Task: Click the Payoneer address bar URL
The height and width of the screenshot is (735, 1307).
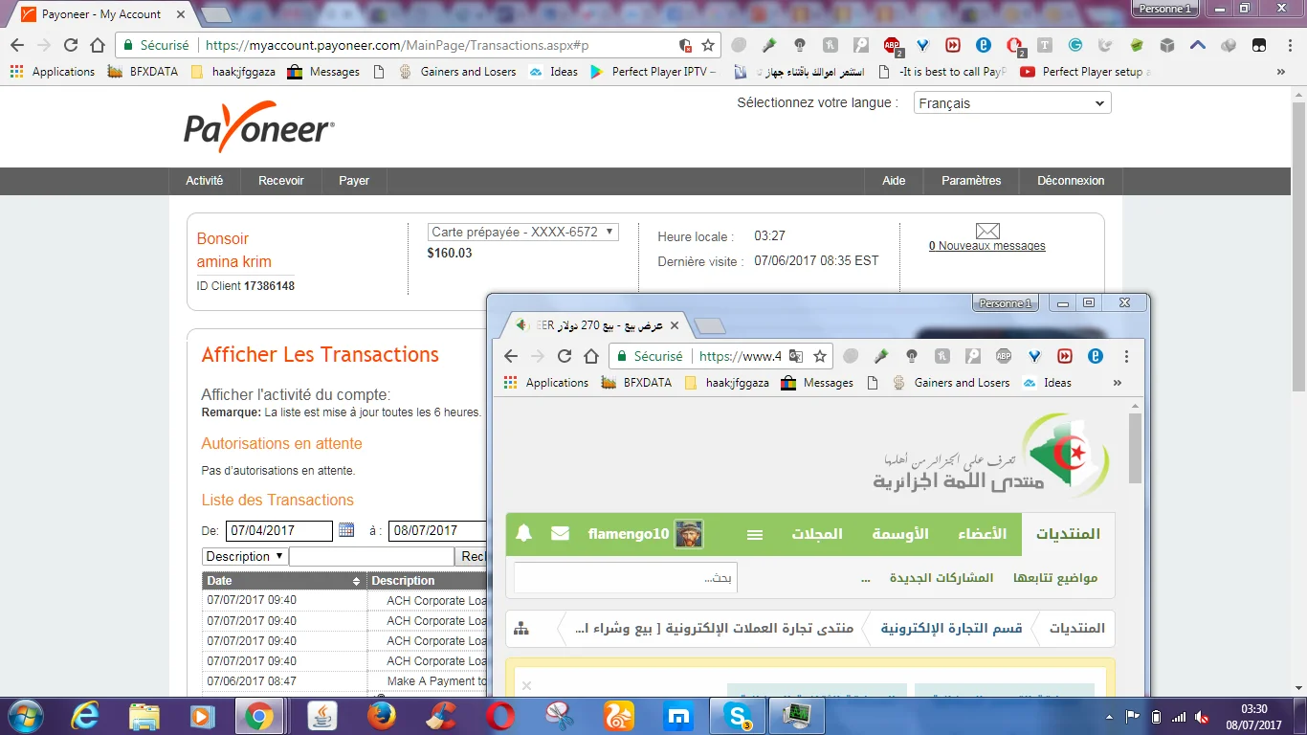Action: [397, 45]
